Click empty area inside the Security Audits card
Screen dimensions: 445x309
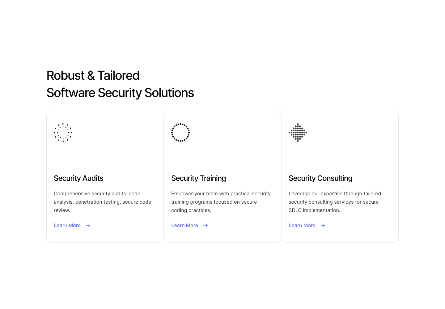coord(117,154)
